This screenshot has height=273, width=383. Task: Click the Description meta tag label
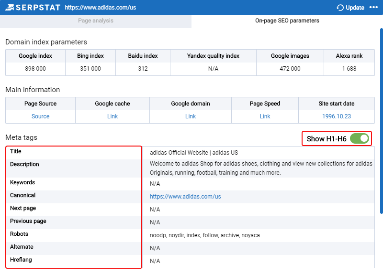point(24,164)
